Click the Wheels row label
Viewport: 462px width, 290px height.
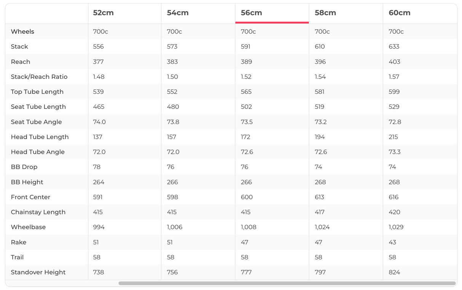click(22, 32)
